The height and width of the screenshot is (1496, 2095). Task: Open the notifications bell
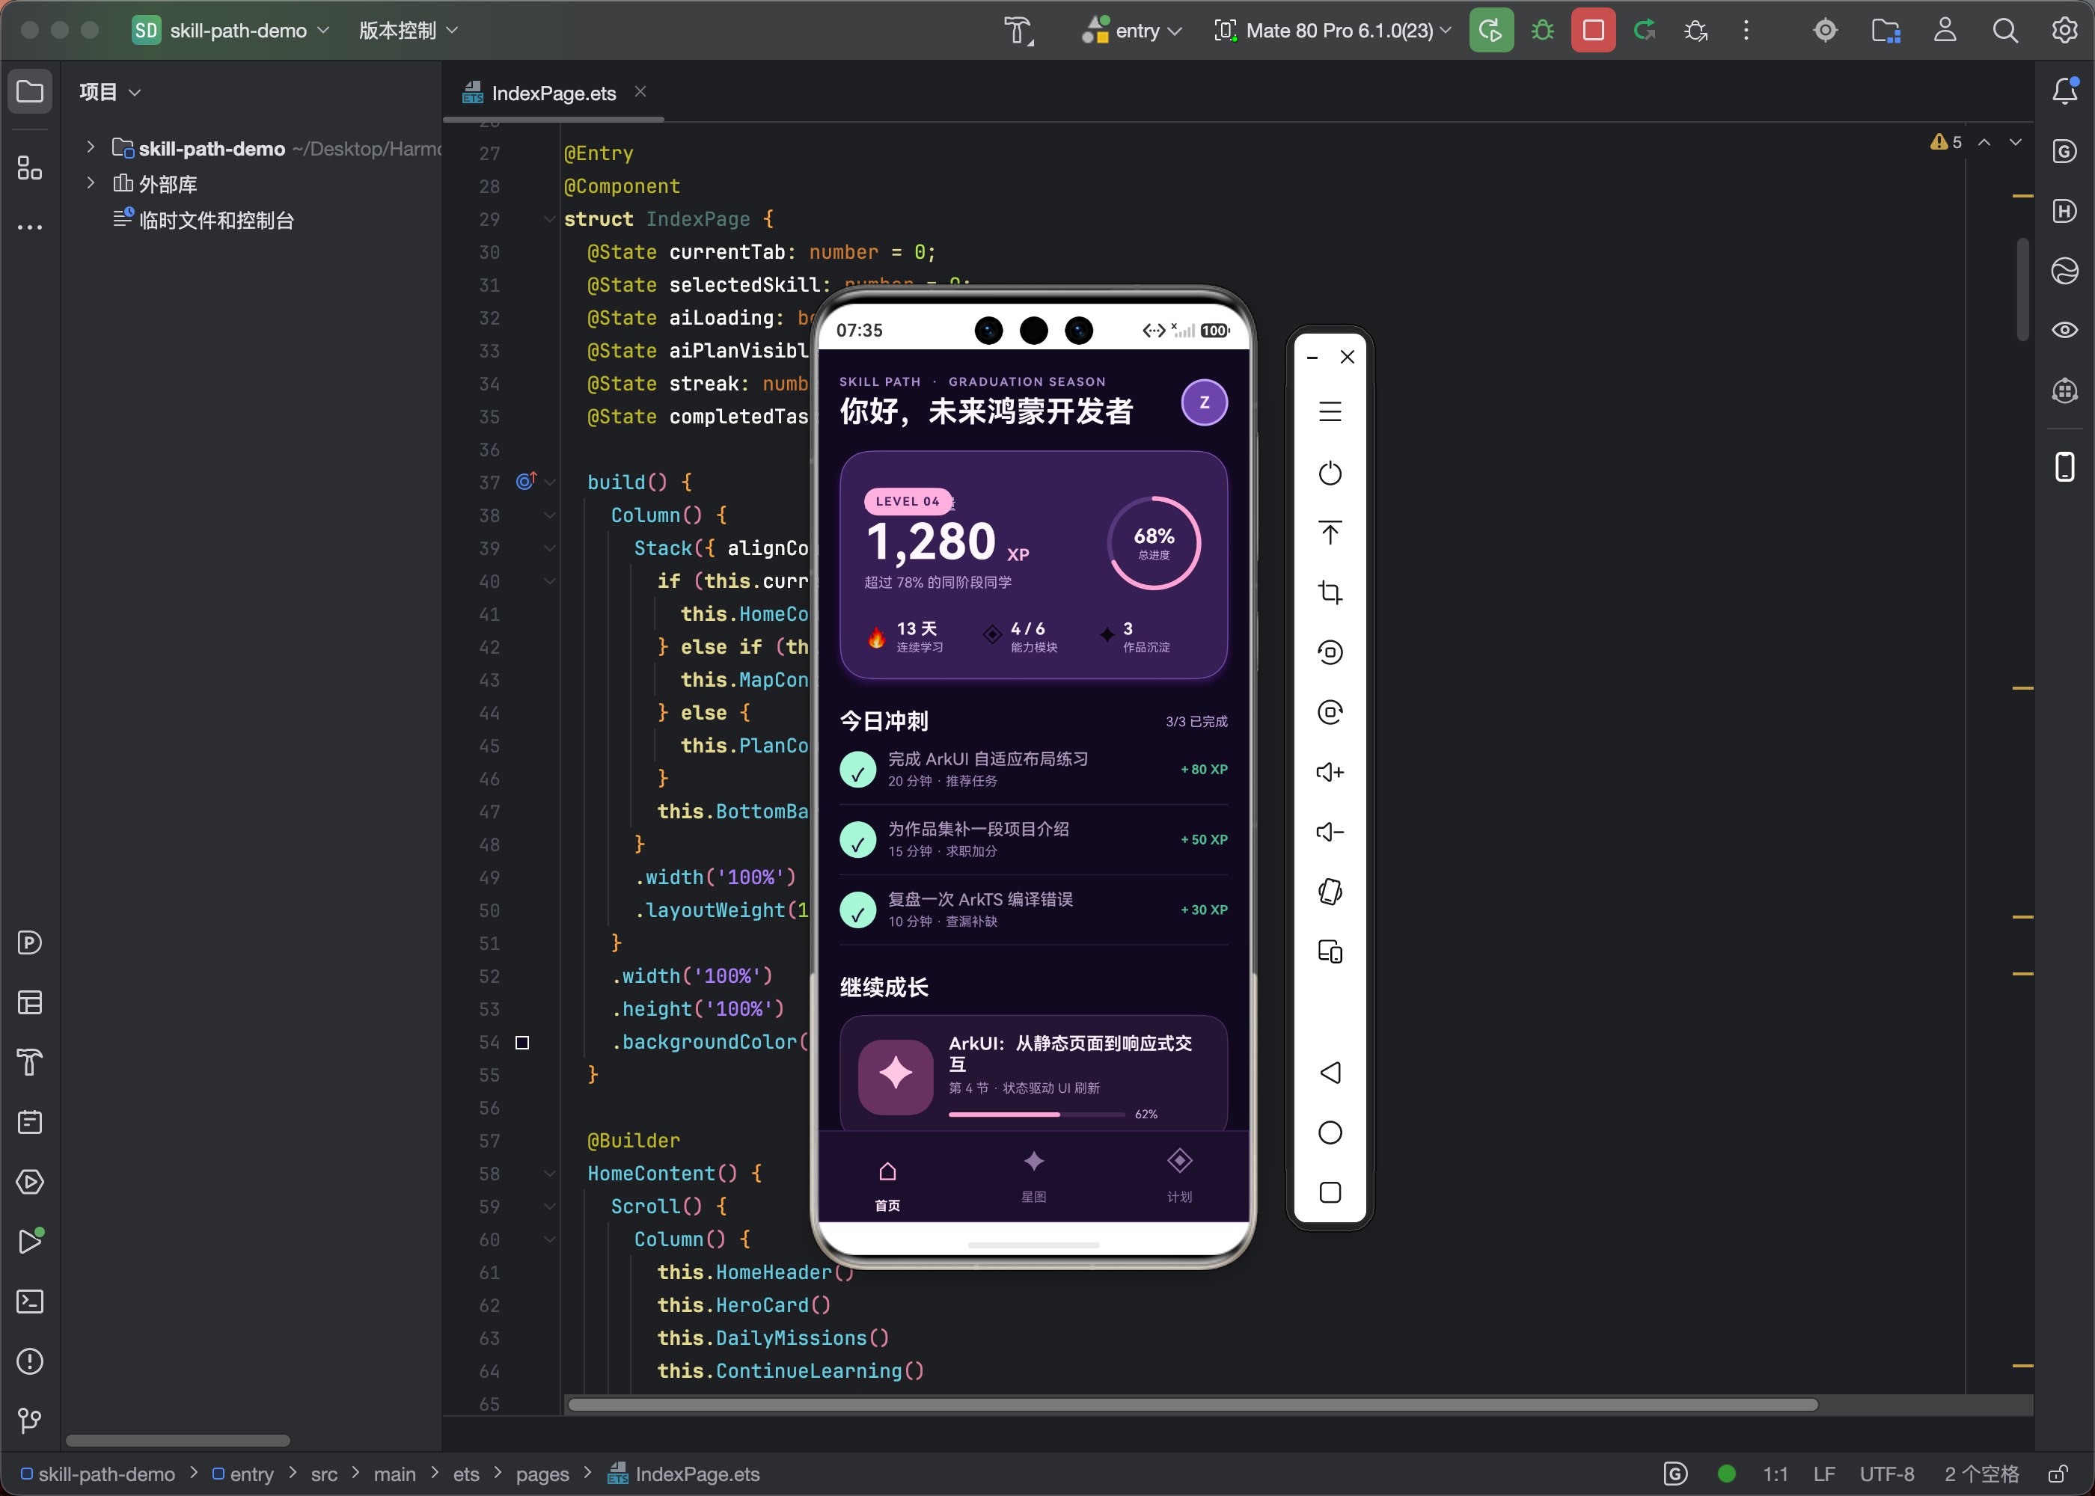point(2064,91)
